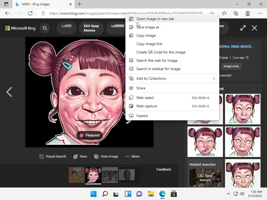Save the image with Save button
This screenshot has width=267, height=200.
[80, 157]
